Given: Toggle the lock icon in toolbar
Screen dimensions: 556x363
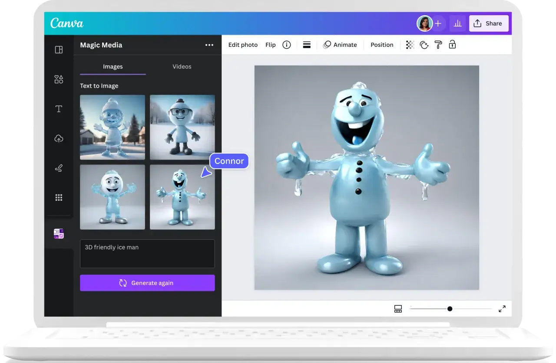Looking at the screenshot, I should click(x=452, y=45).
